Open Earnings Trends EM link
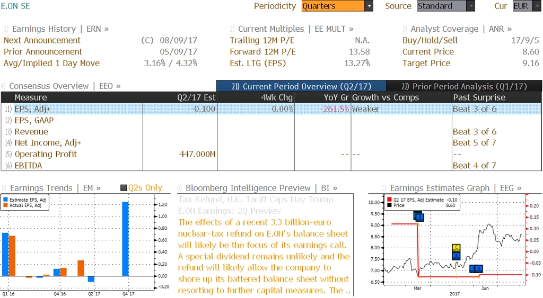The width and height of the screenshot is (543, 298). (x=55, y=188)
